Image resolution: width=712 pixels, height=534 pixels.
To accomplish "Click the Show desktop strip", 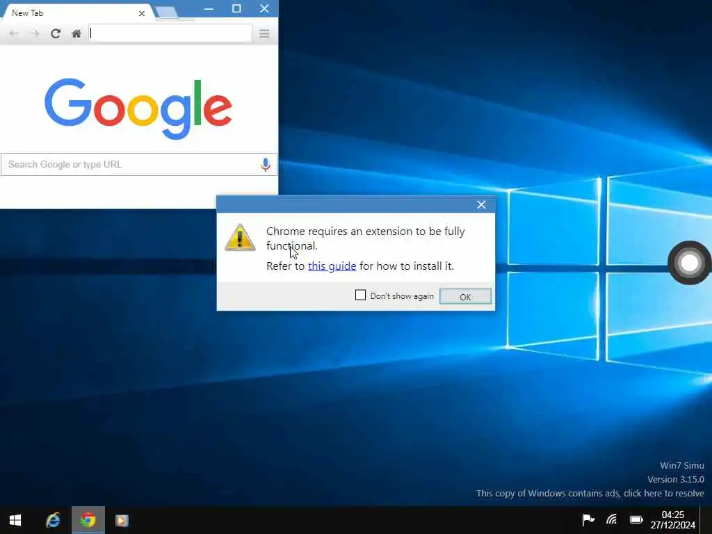I will coord(706,520).
